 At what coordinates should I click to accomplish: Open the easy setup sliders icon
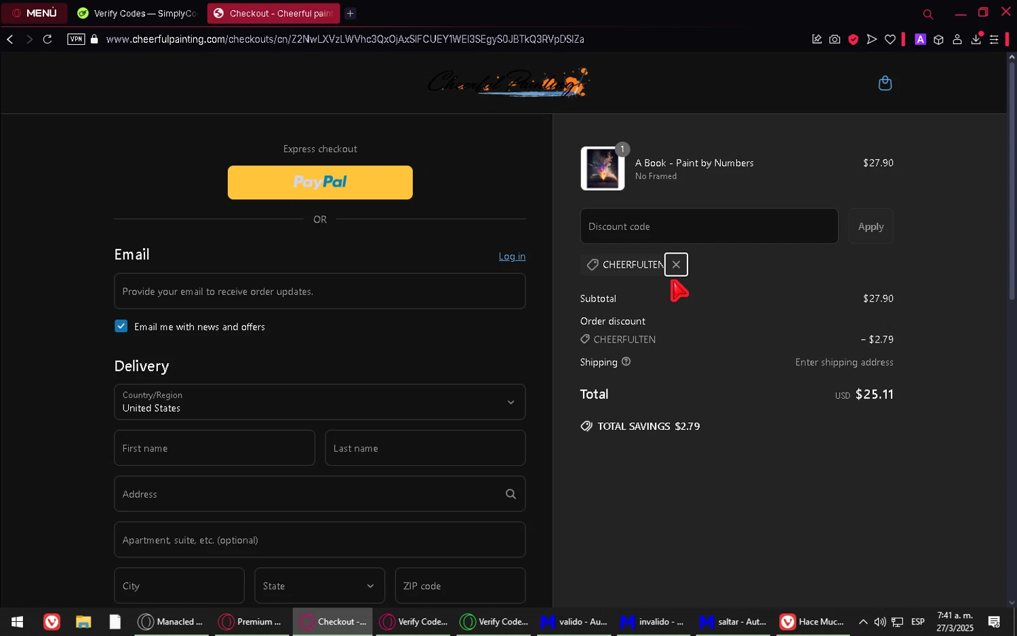point(994,39)
